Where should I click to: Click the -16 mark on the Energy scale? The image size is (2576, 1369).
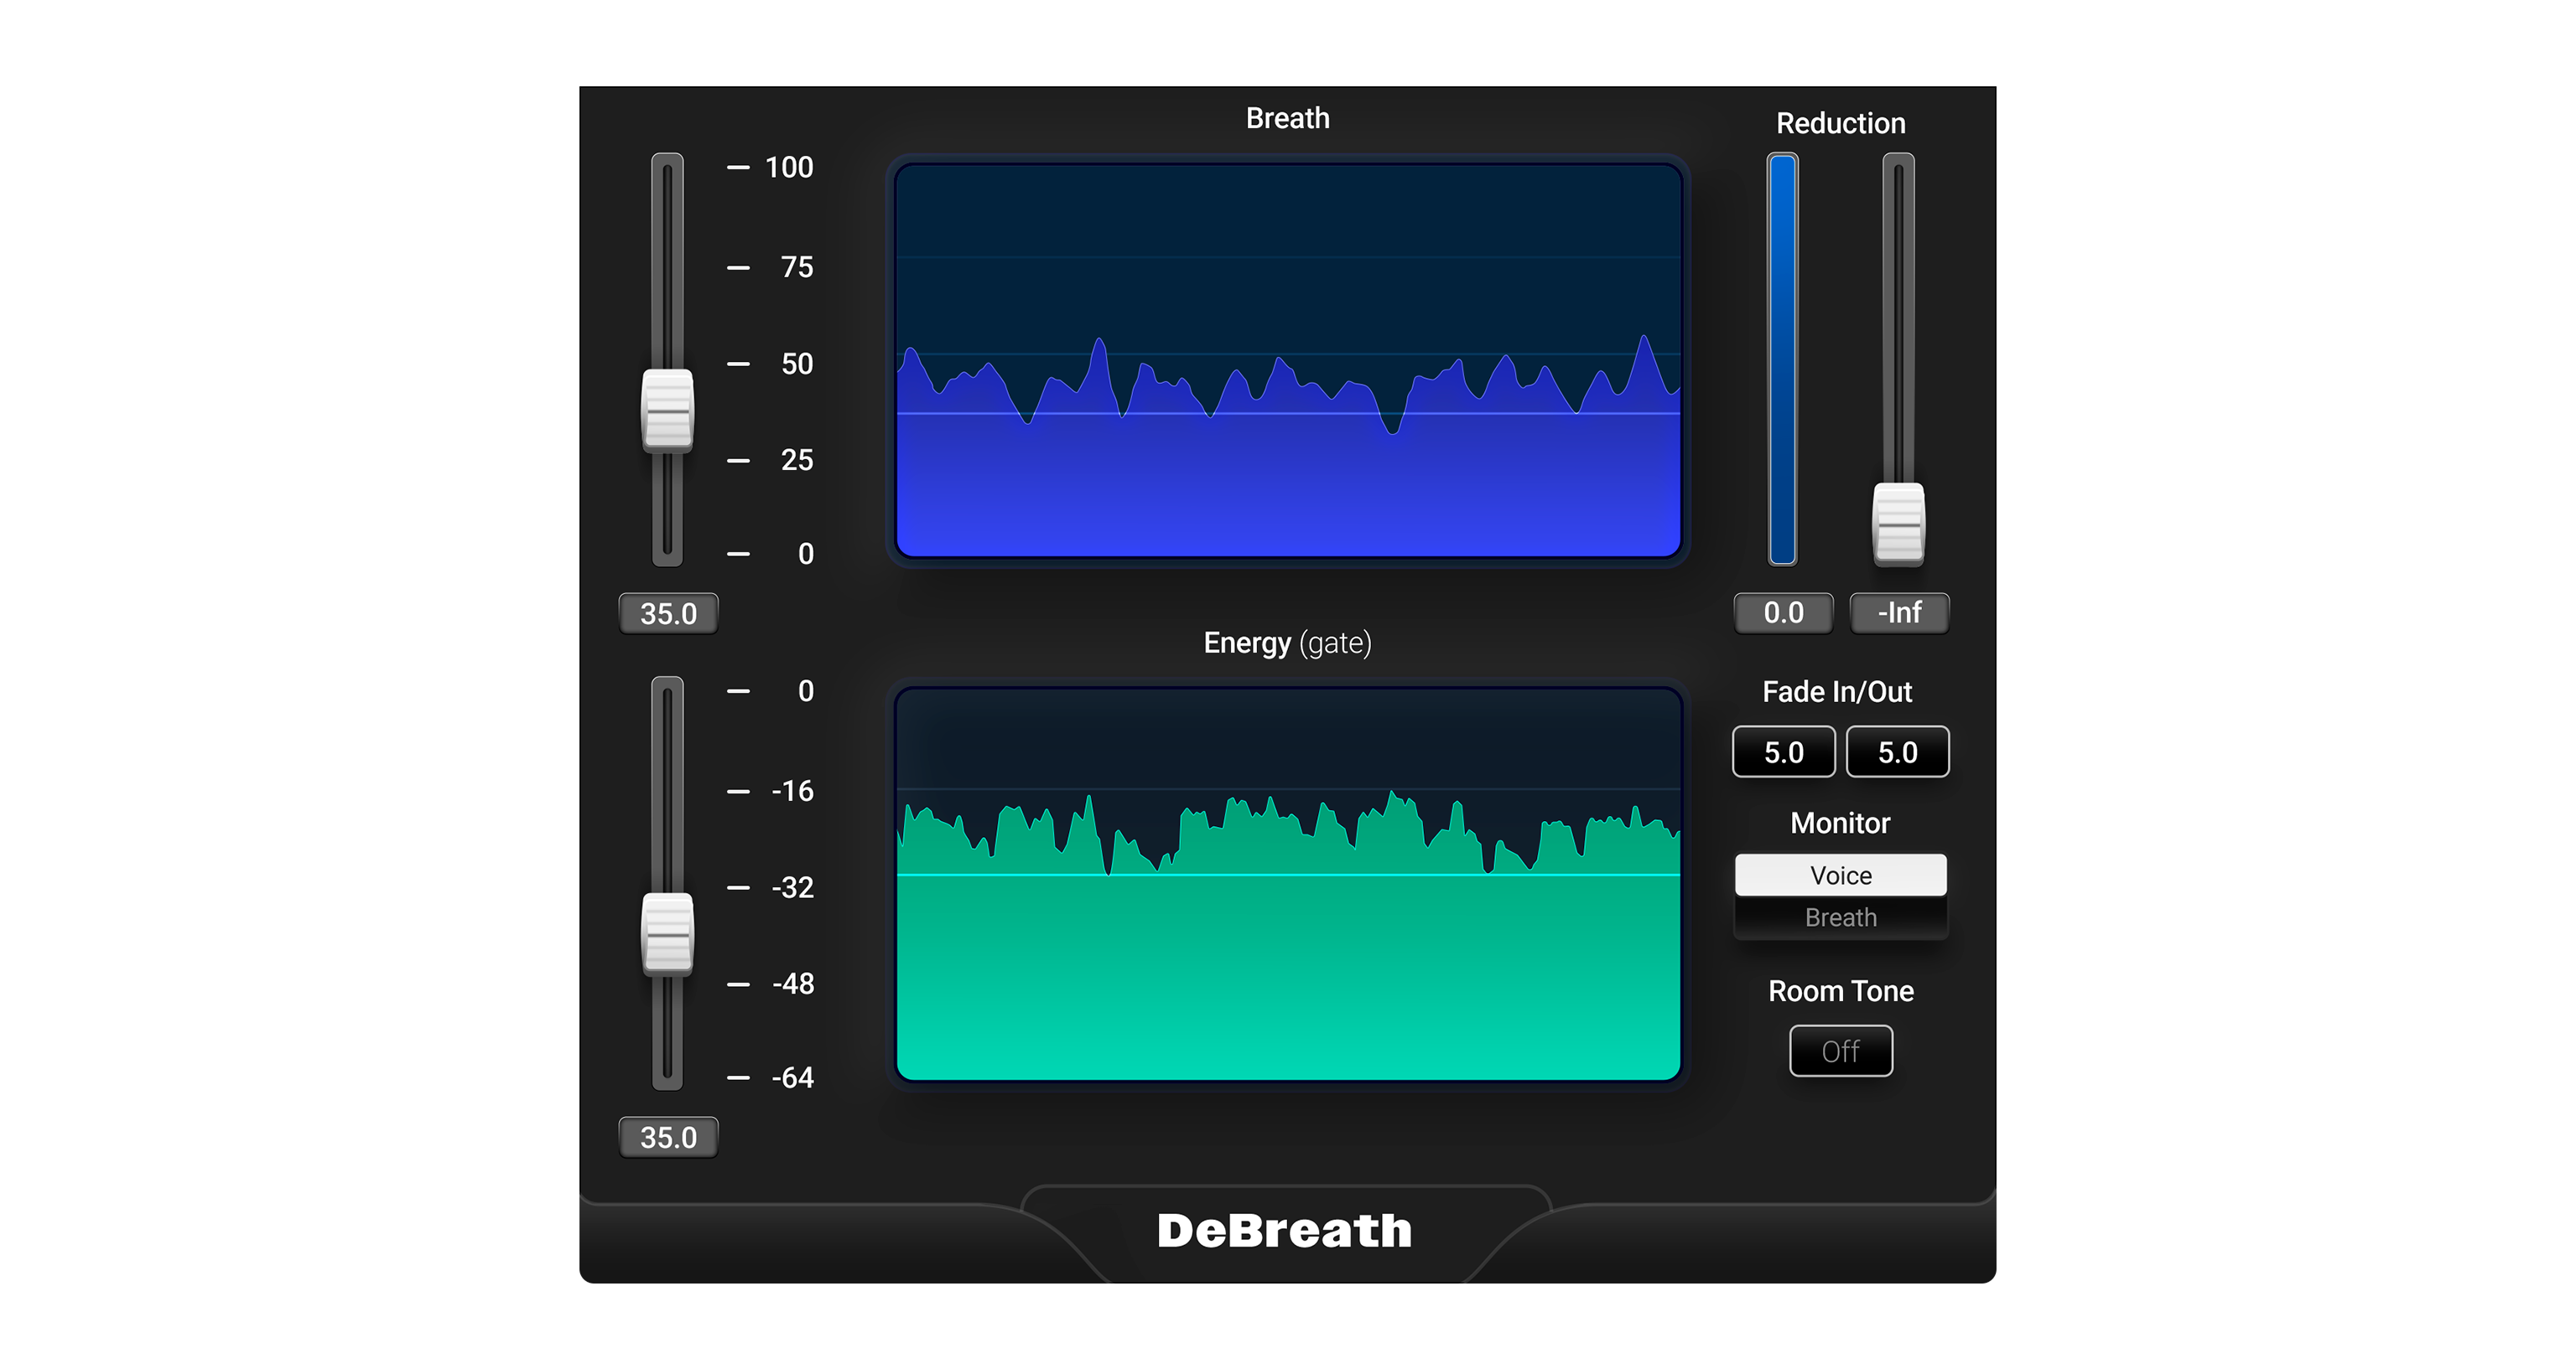[x=793, y=790]
